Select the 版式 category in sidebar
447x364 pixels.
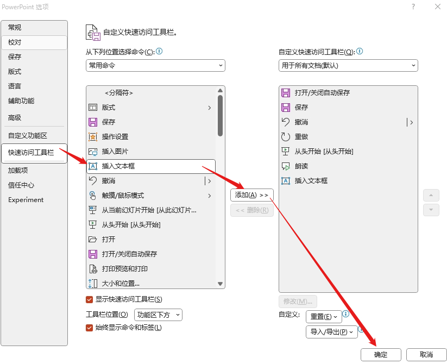coord(34,72)
